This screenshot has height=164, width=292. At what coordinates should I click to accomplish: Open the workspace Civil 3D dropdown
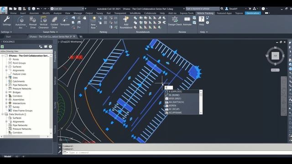(x=67, y=9)
